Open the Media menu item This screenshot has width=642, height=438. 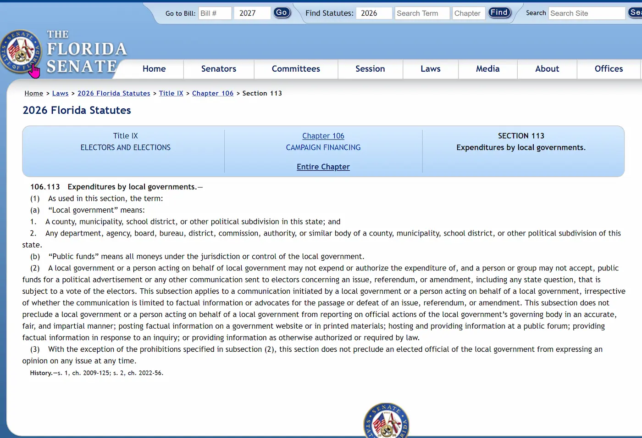tap(487, 69)
